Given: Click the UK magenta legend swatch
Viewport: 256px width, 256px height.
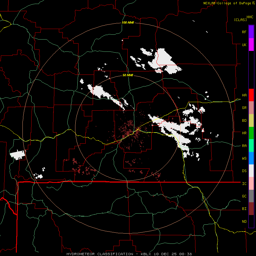Looking at the screenshot, I should coord(251,45).
